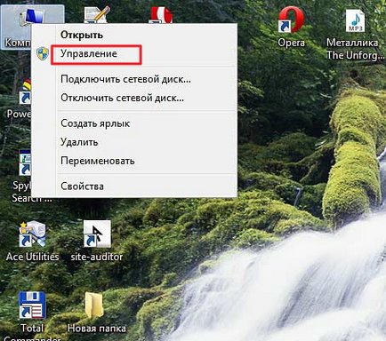This screenshot has height=341, width=386.
Task: Select the site-auditor shortcut icon
Action: tap(97, 234)
